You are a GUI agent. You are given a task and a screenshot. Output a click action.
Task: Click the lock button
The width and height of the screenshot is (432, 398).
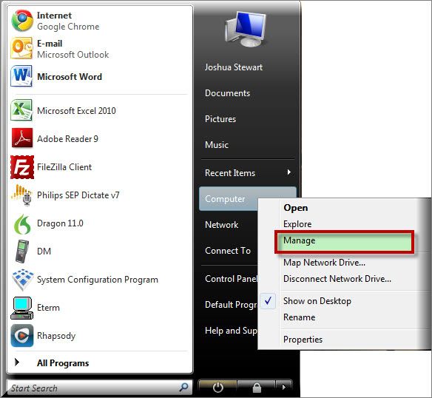[x=257, y=387]
